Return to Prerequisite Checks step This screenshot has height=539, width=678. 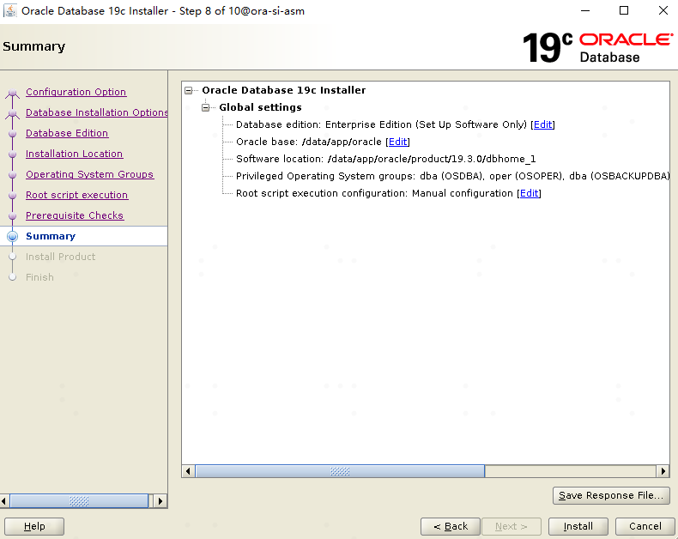point(75,215)
